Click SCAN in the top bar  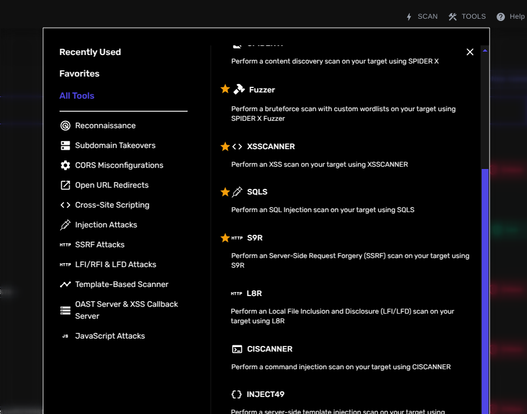pyautogui.click(x=422, y=16)
